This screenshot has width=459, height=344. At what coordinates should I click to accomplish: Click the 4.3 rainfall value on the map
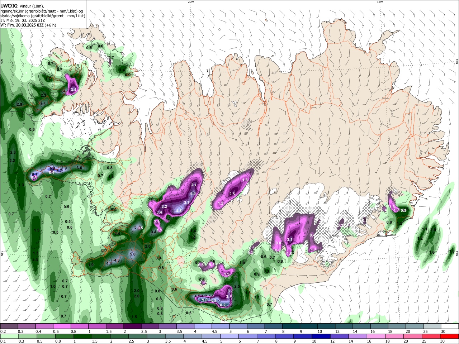(117, 260)
